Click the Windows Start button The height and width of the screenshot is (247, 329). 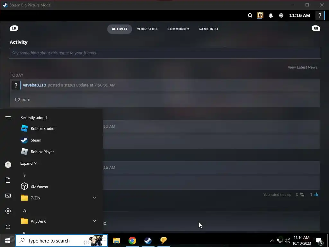pos(8,241)
